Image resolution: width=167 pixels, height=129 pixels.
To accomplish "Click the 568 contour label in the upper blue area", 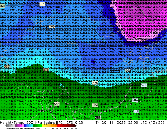I will pos(52,26).
